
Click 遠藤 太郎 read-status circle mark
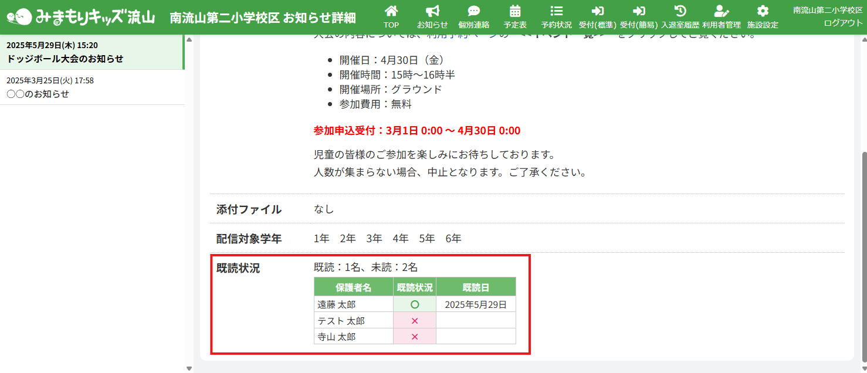(415, 304)
